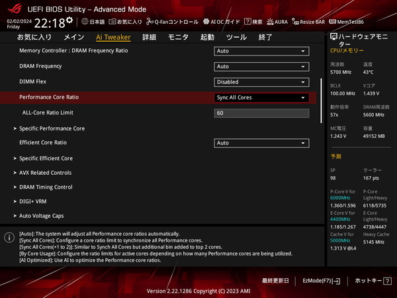This screenshot has height=298, width=397.
Task: Click the 02/02/2024 date text
Action: tap(19, 21)
